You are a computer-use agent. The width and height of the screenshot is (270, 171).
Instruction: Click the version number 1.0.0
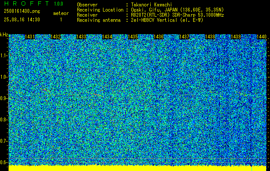pos(58,4)
